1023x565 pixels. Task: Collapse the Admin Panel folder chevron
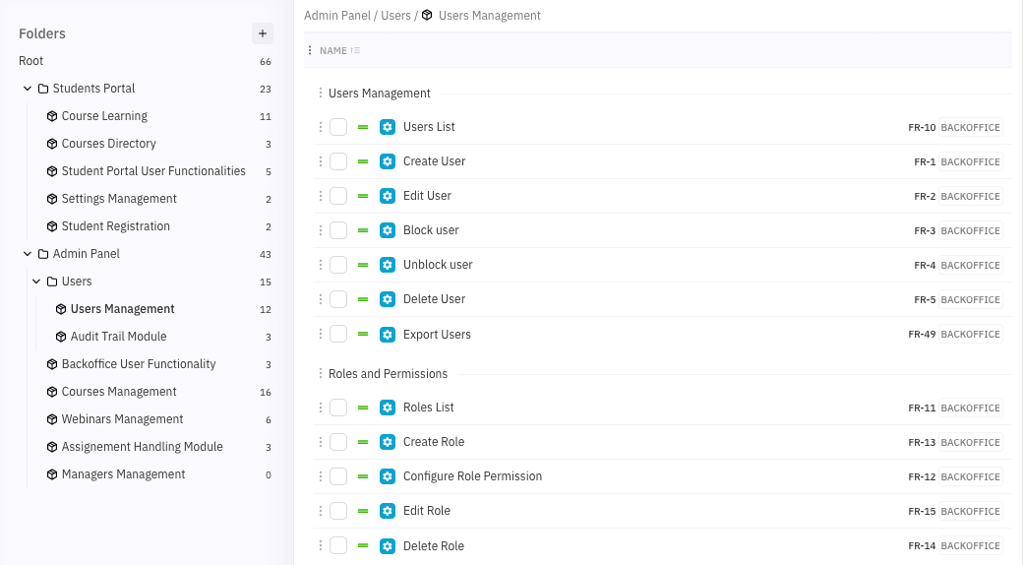click(x=28, y=253)
